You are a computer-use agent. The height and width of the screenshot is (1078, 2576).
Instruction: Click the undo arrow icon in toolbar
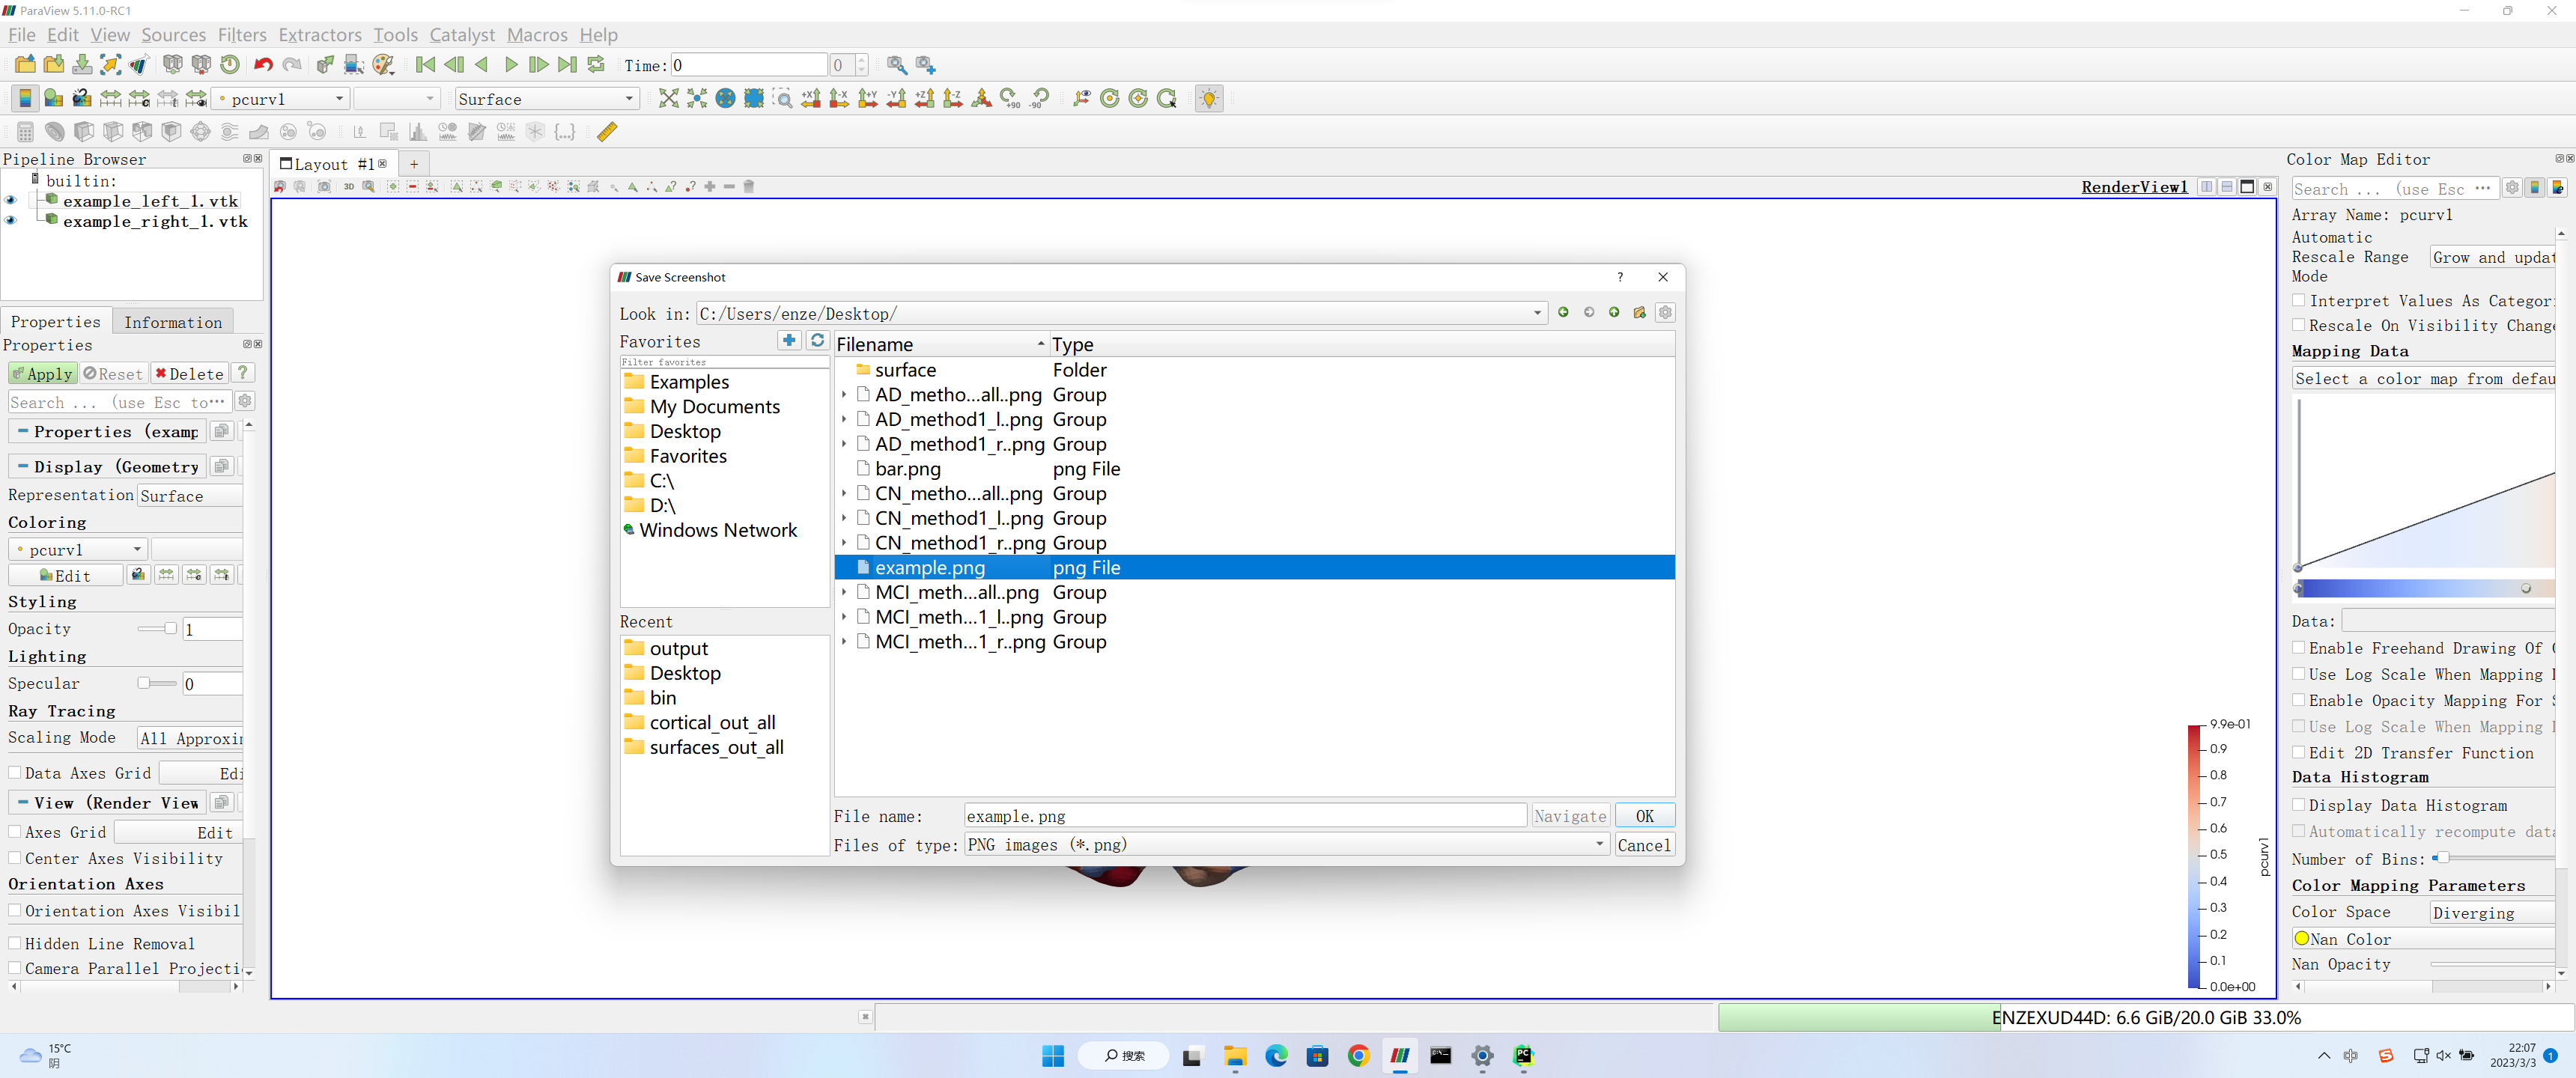[263, 65]
